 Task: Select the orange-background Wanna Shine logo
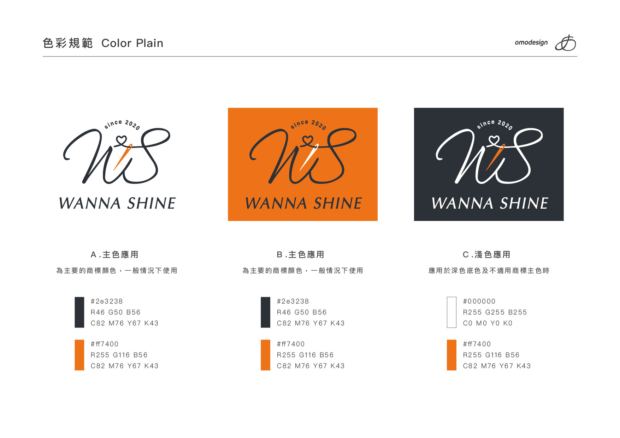pyautogui.click(x=303, y=164)
